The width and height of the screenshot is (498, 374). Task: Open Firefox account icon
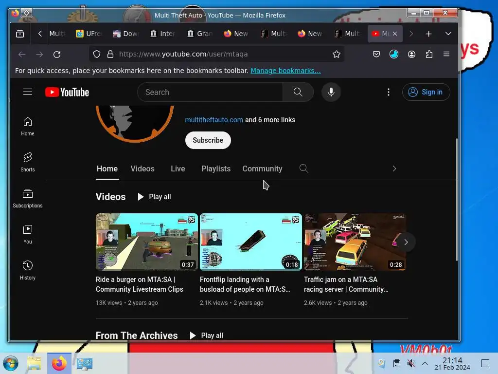(x=411, y=55)
